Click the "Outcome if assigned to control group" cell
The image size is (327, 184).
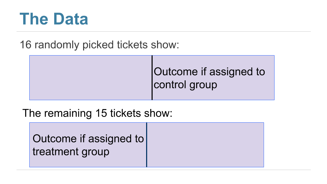point(213,78)
